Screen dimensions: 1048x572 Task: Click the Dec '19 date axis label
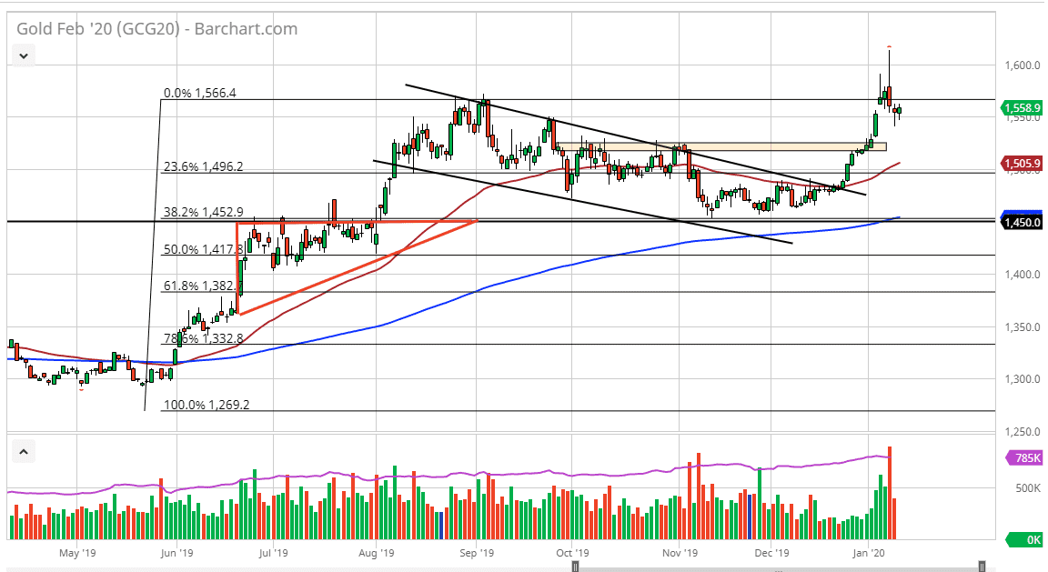pos(771,553)
